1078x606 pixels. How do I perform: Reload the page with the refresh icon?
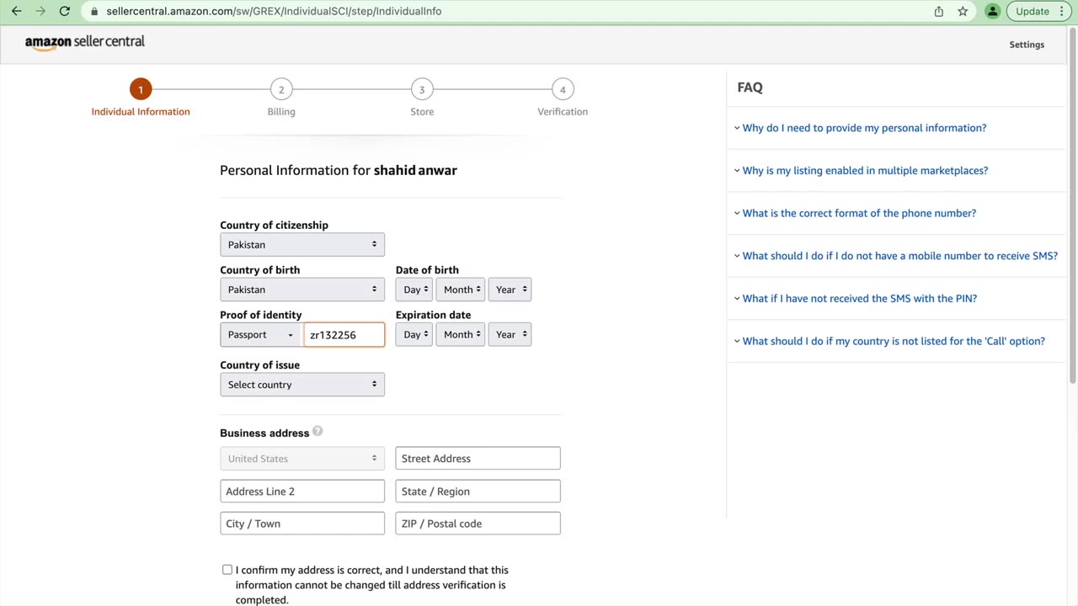[65, 11]
